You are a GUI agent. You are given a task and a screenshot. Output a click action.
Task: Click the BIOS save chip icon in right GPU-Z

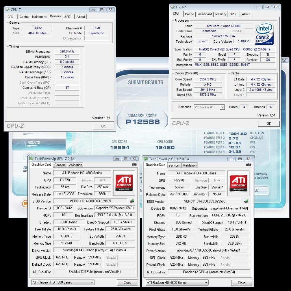tap(246, 201)
